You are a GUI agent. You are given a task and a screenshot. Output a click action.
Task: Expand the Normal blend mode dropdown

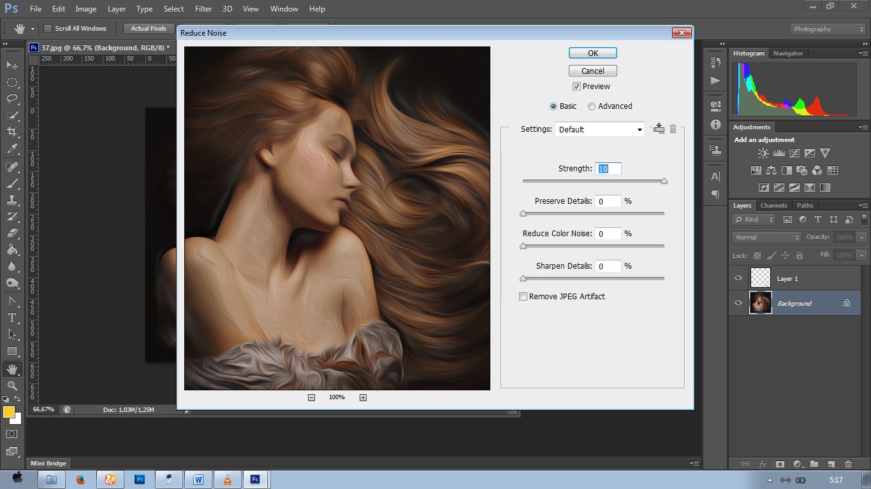(766, 237)
